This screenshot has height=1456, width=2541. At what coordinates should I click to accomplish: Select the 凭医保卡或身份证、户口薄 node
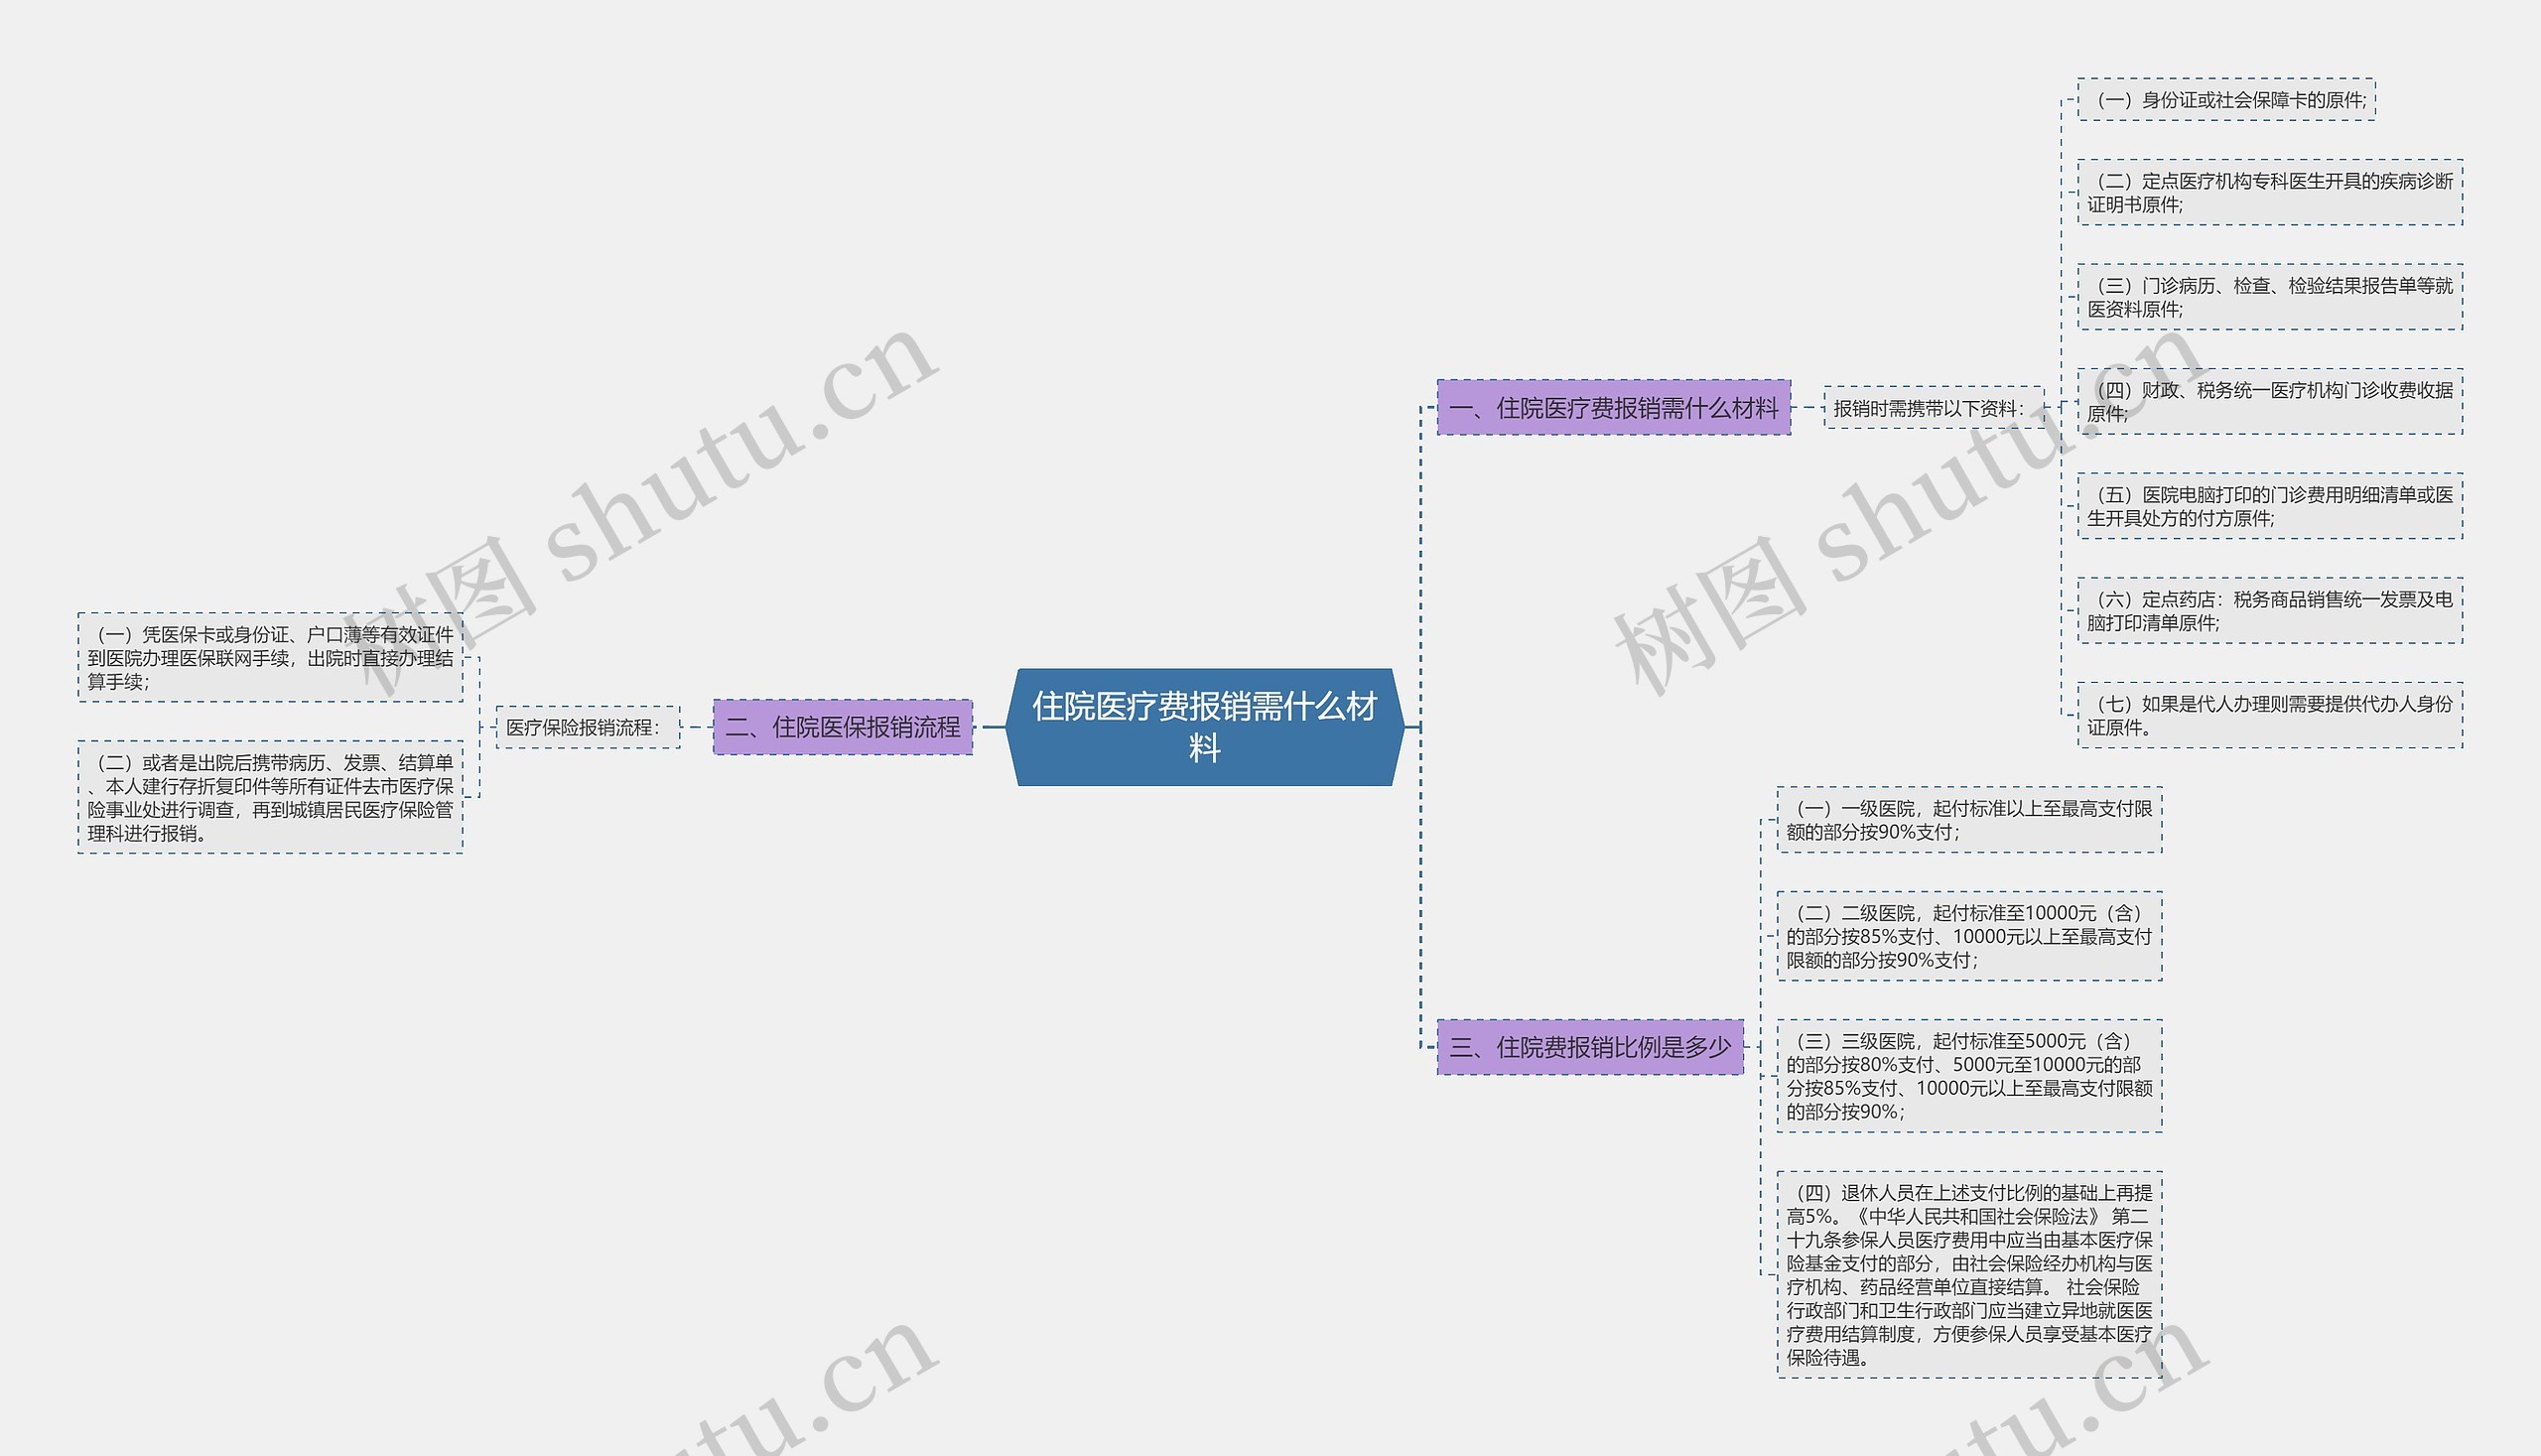[x=270, y=657]
